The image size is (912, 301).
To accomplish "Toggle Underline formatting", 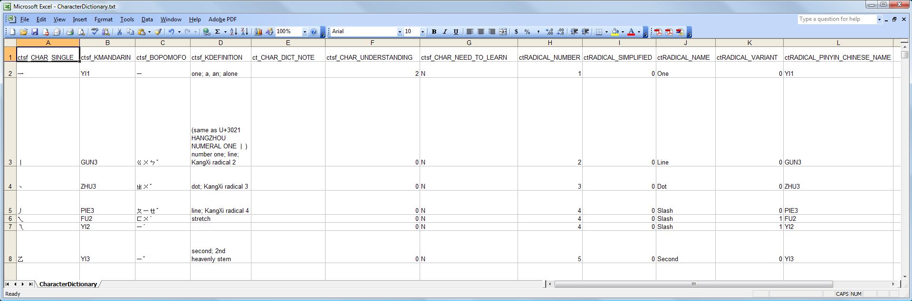I will (456, 32).
